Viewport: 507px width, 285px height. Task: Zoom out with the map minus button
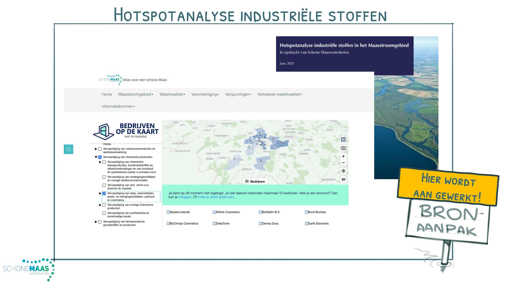(x=343, y=163)
